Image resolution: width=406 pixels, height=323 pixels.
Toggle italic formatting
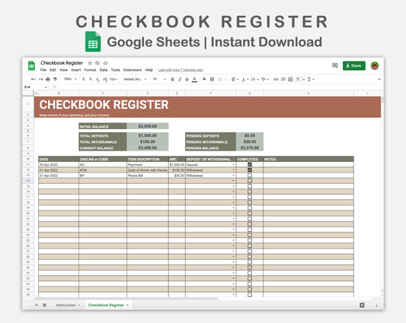click(180, 79)
